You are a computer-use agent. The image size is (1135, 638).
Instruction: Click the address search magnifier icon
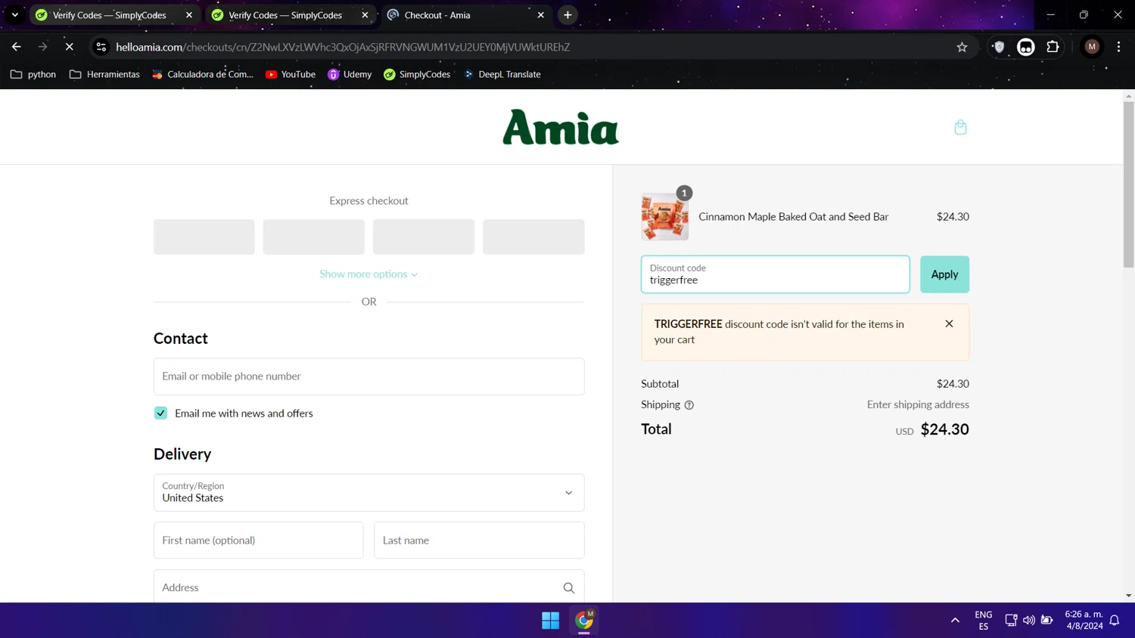[568, 588]
